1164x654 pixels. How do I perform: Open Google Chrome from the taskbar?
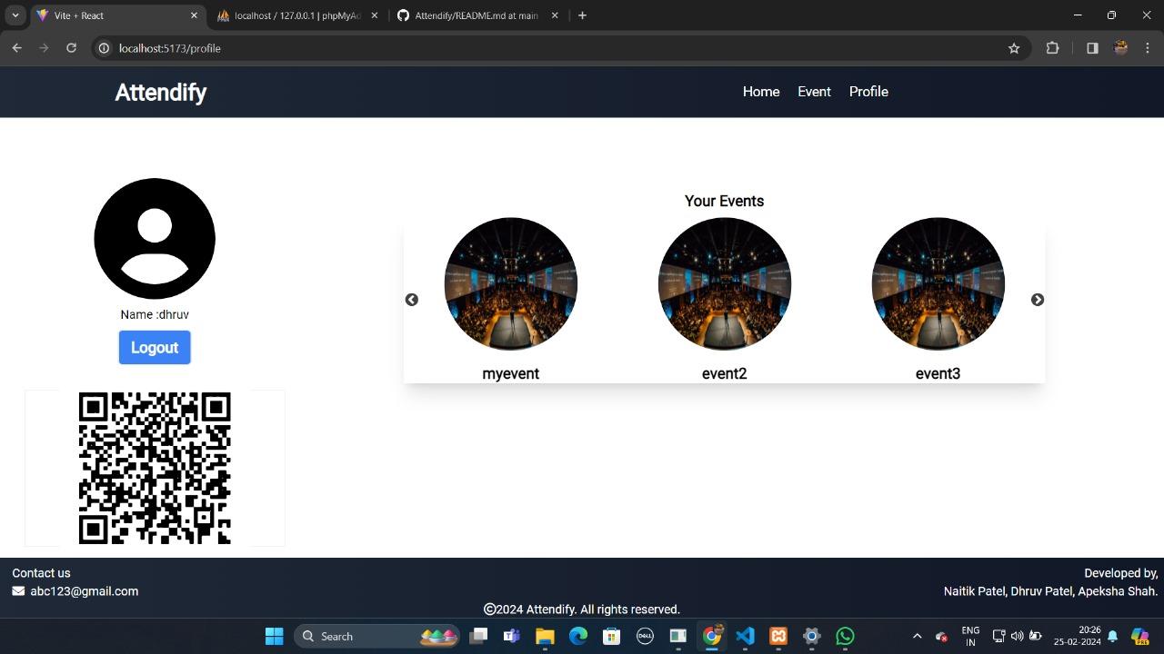(712, 636)
